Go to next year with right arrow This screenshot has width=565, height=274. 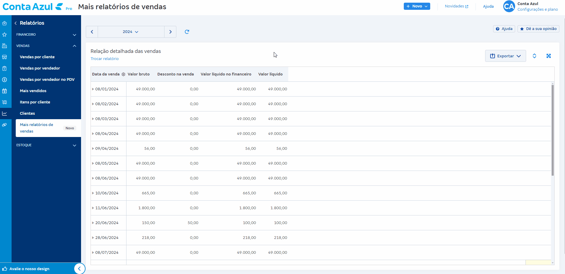pos(170,32)
